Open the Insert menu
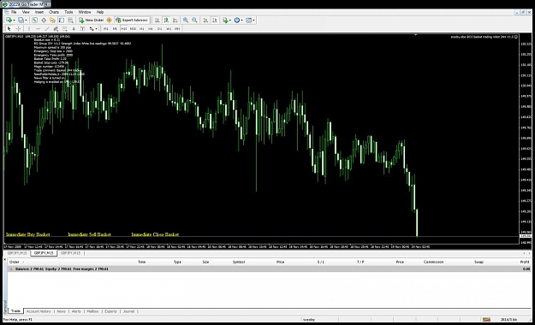Screen dimensions: 535x325 39,12
